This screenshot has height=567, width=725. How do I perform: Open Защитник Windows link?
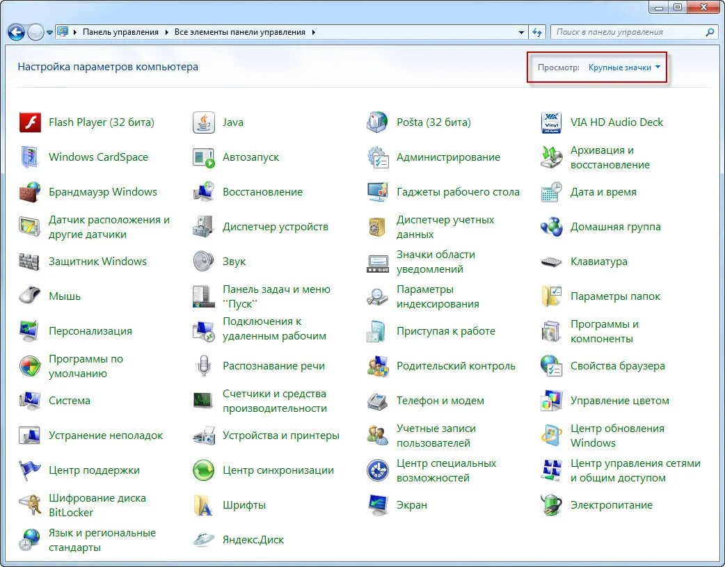pos(97,262)
